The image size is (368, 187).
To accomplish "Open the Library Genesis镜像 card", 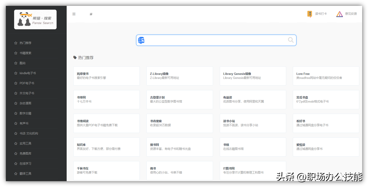I will point(253,76).
